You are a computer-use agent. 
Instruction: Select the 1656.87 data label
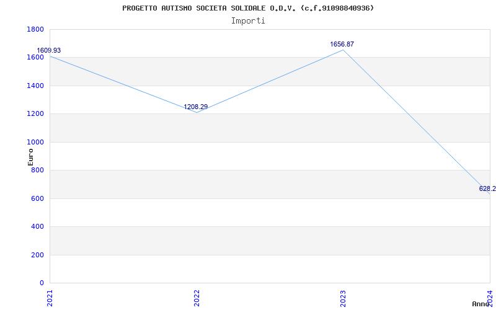click(x=342, y=44)
